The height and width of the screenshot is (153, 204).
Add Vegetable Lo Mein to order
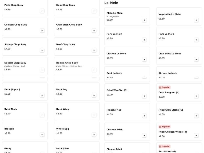coord(196,20)
